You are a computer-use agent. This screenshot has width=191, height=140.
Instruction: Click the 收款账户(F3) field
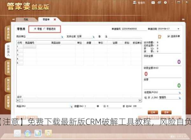pos(169,92)
